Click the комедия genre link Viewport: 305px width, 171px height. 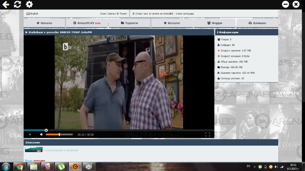39,160
